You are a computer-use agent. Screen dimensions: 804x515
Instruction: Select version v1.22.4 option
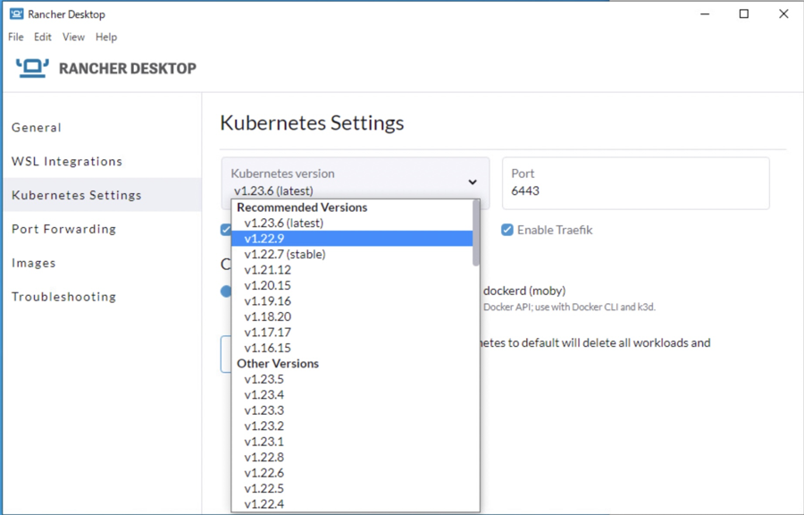pos(352,504)
